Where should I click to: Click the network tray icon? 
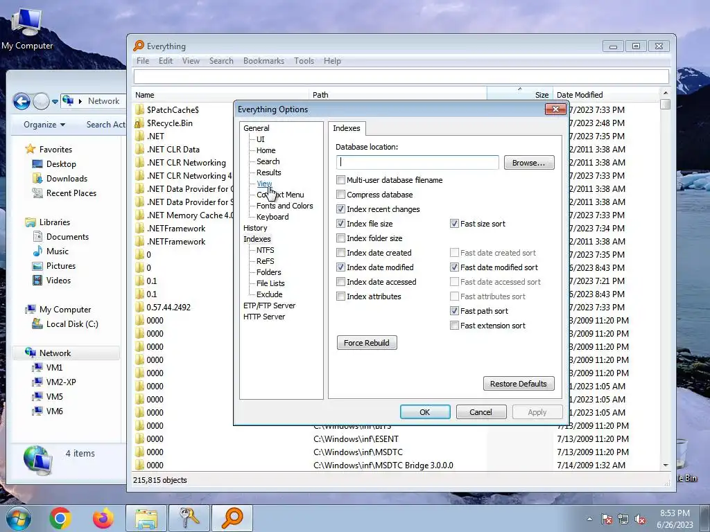623,520
